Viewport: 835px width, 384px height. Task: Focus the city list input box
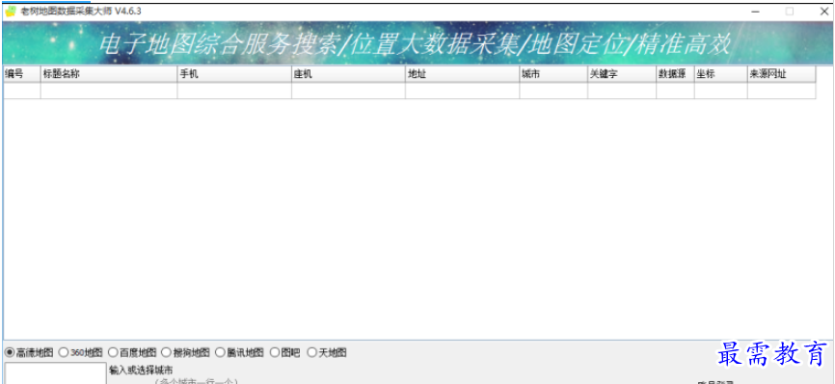(x=56, y=373)
